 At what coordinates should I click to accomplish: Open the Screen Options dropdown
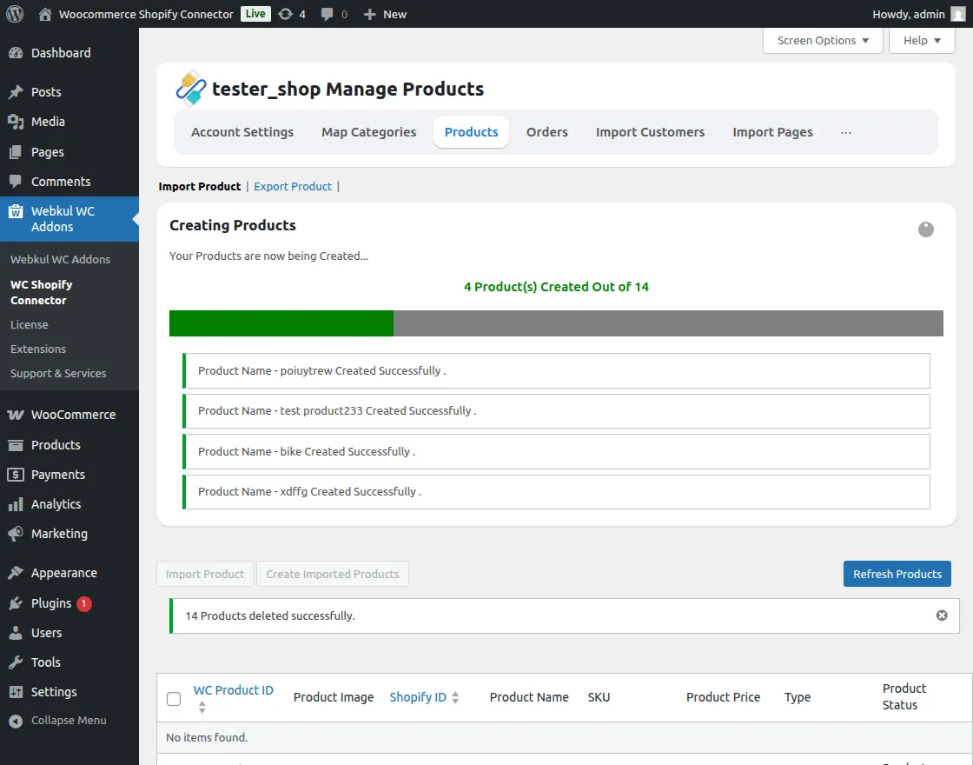(822, 40)
